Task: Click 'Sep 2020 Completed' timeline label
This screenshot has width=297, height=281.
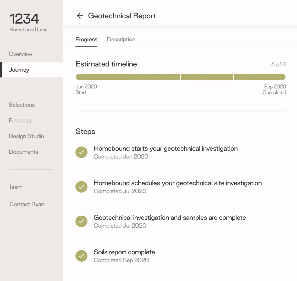Action: pos(274,89)
